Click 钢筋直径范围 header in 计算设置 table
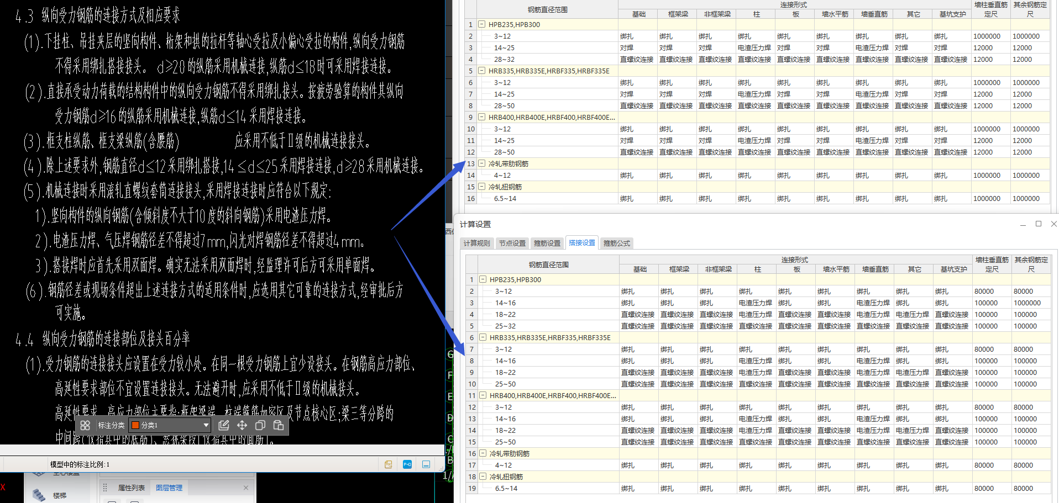This screenshot has width=1059, height=503. click(x=548, y=264)
